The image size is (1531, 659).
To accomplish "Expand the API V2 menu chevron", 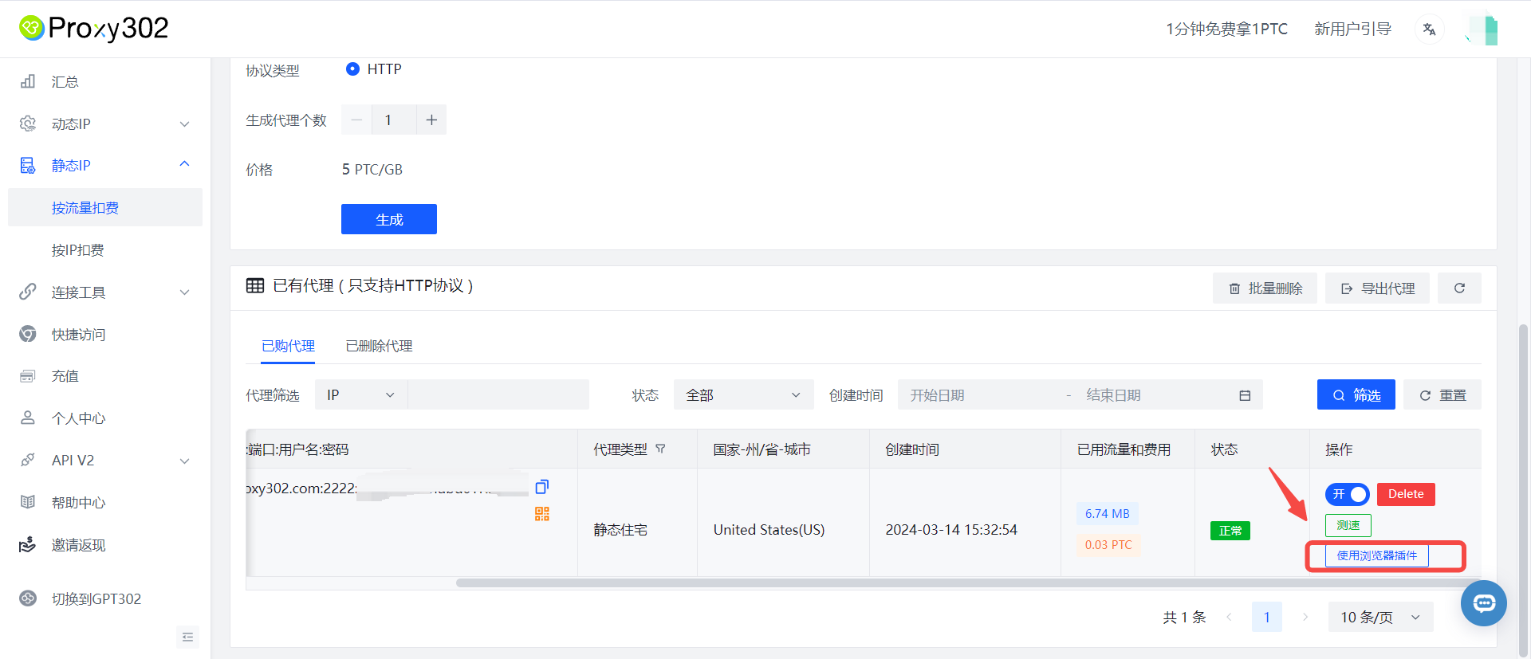I will 184,461.
